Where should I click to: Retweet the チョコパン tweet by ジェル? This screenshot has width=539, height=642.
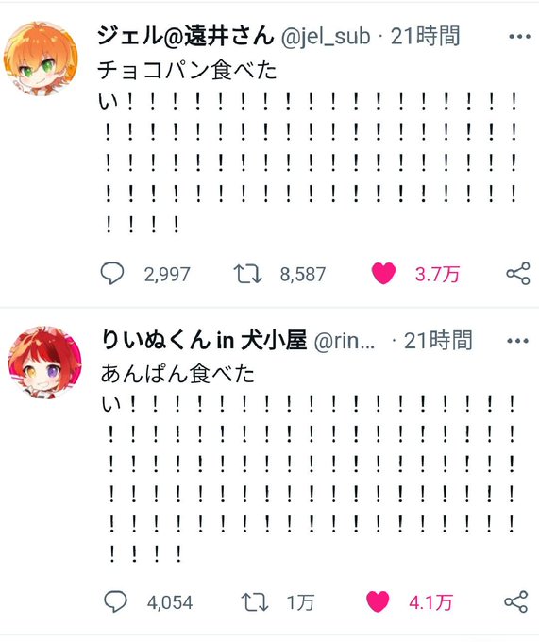(247, 274)
